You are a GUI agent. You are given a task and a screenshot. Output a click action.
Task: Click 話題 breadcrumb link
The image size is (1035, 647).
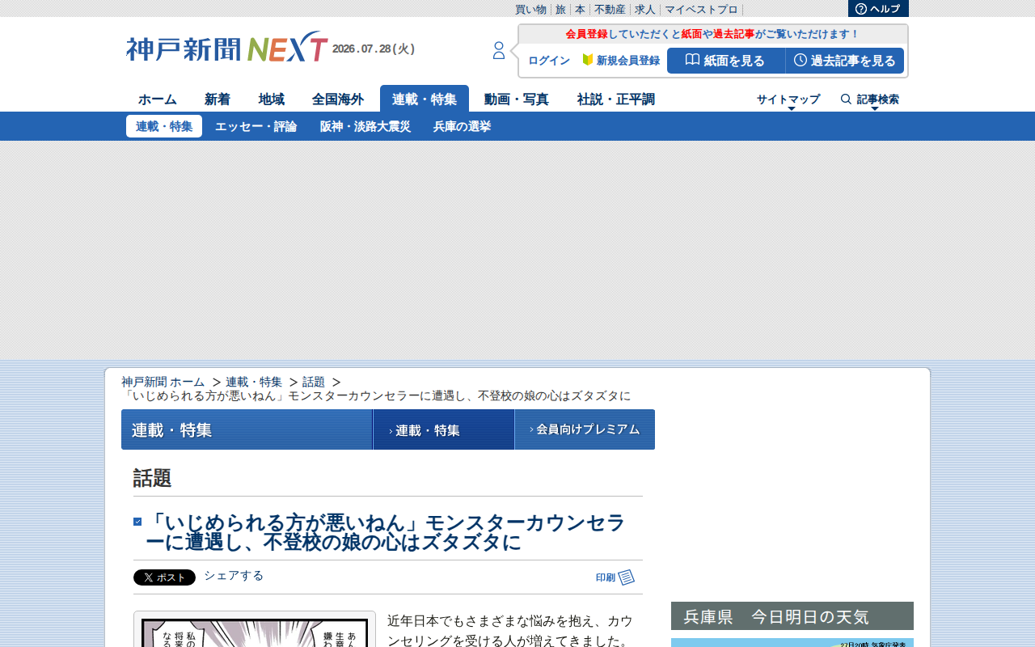[x=314, y=382]
